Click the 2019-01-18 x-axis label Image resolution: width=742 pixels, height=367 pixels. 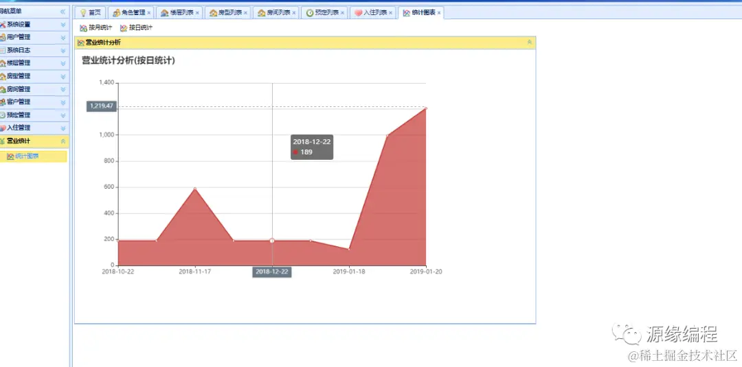click(349, 272)
